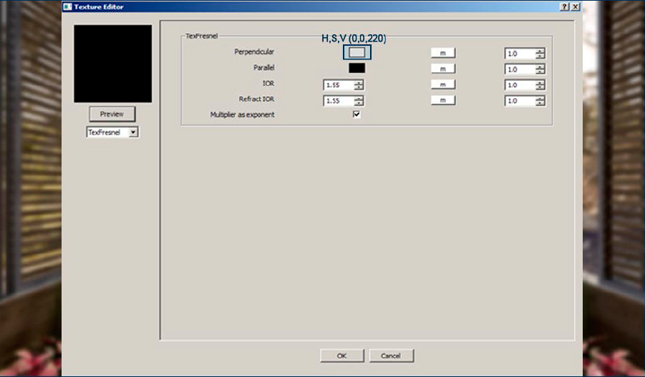Click the Perpendicular label text
Viewport: 645px width, 377px height.
coord(254,52)
